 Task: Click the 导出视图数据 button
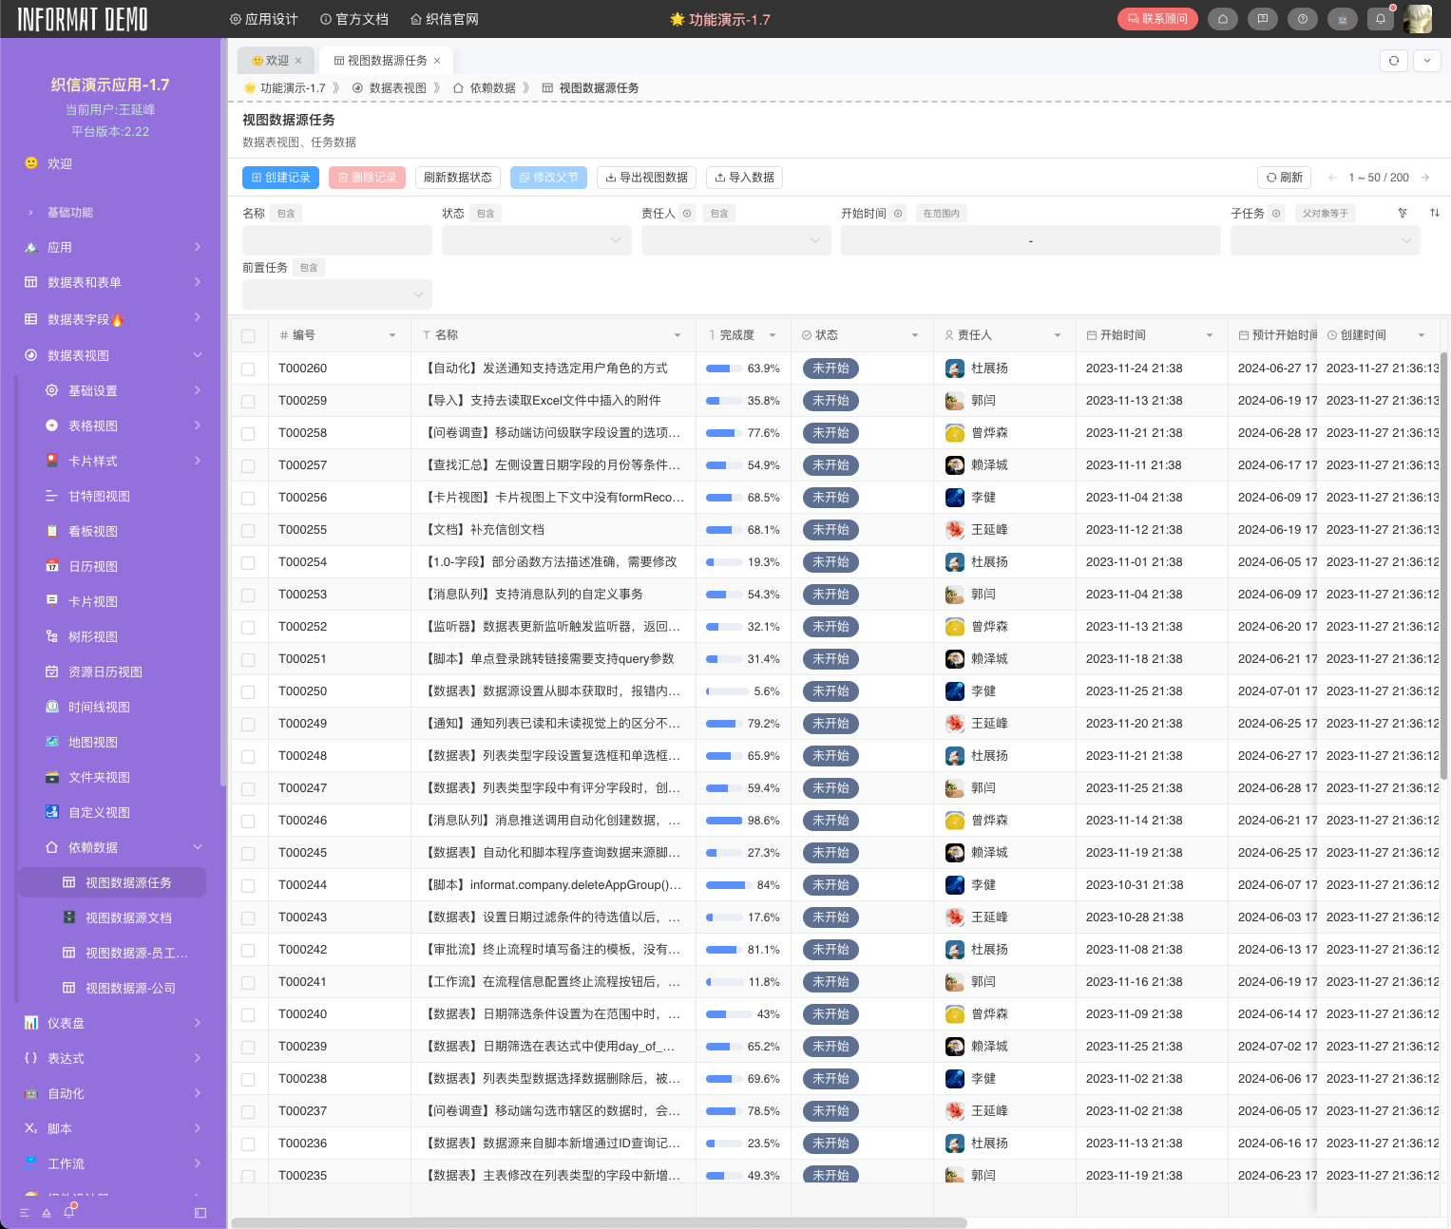646,178
